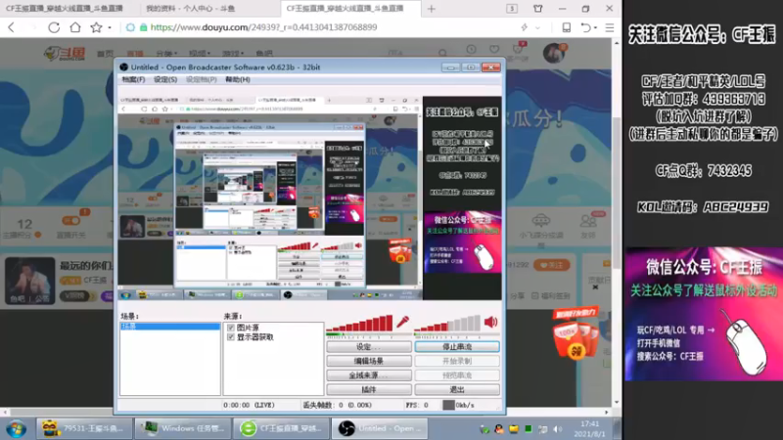
Task: Click the streamer avatar thumbnail on Douyu page
Action: click(30, 281)
